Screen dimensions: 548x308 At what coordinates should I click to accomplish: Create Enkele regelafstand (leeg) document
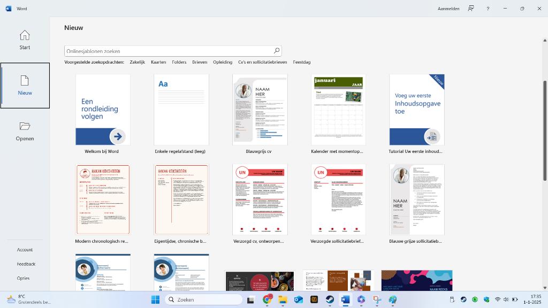click(181, 110)
